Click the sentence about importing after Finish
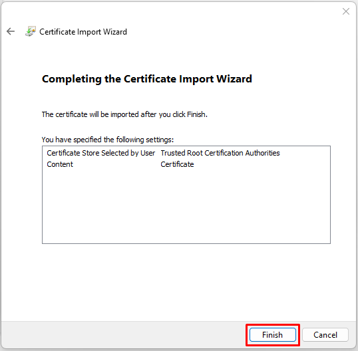 (x=124, y=114)
